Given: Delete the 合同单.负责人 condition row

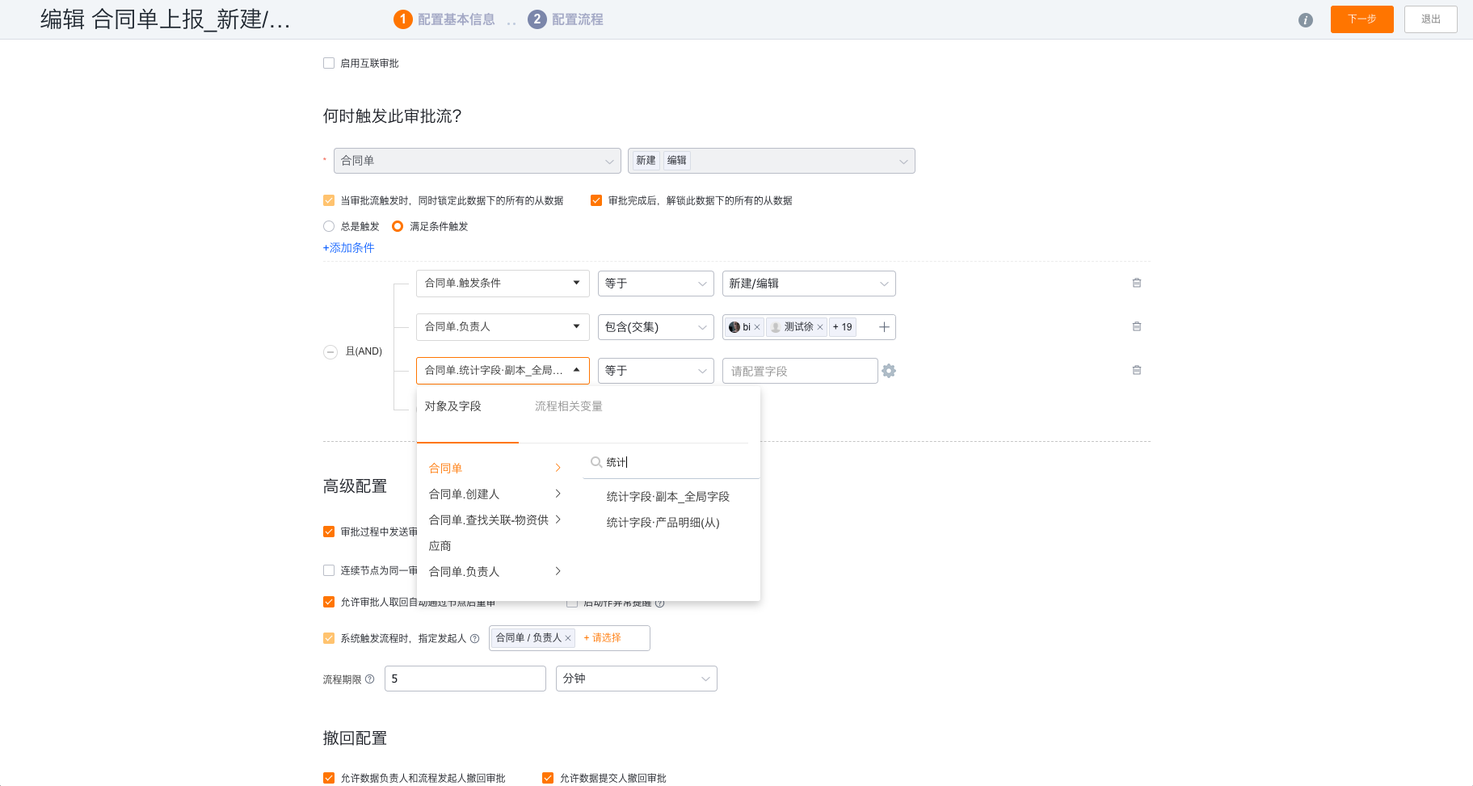Looking at the screenshot, I should pyautogui.click(x=1136, y=326).
